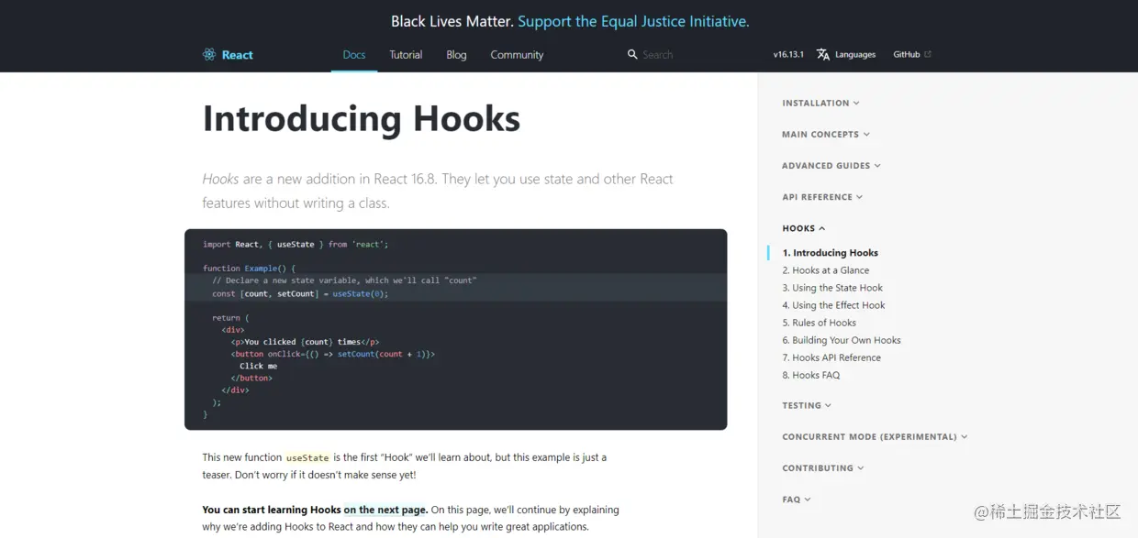Select 1. Introducing Hooks in sidebar

coord(830,253)
